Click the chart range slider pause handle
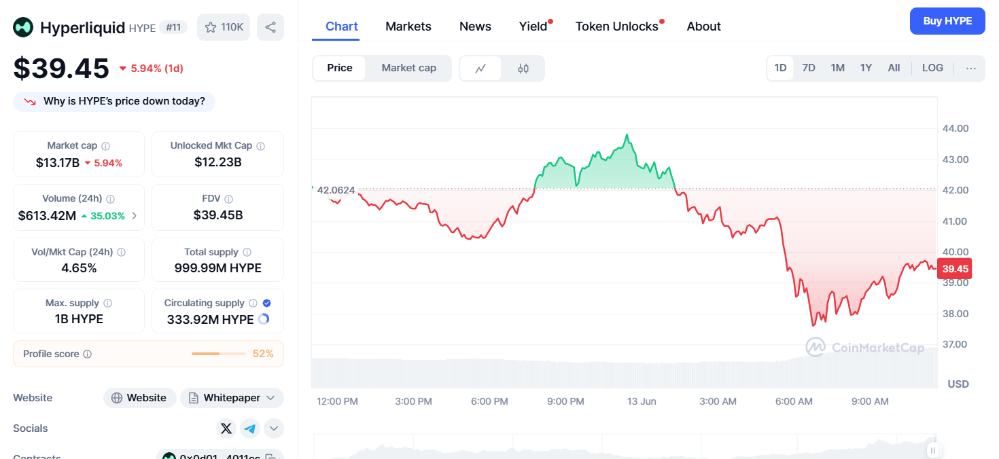 933,450
